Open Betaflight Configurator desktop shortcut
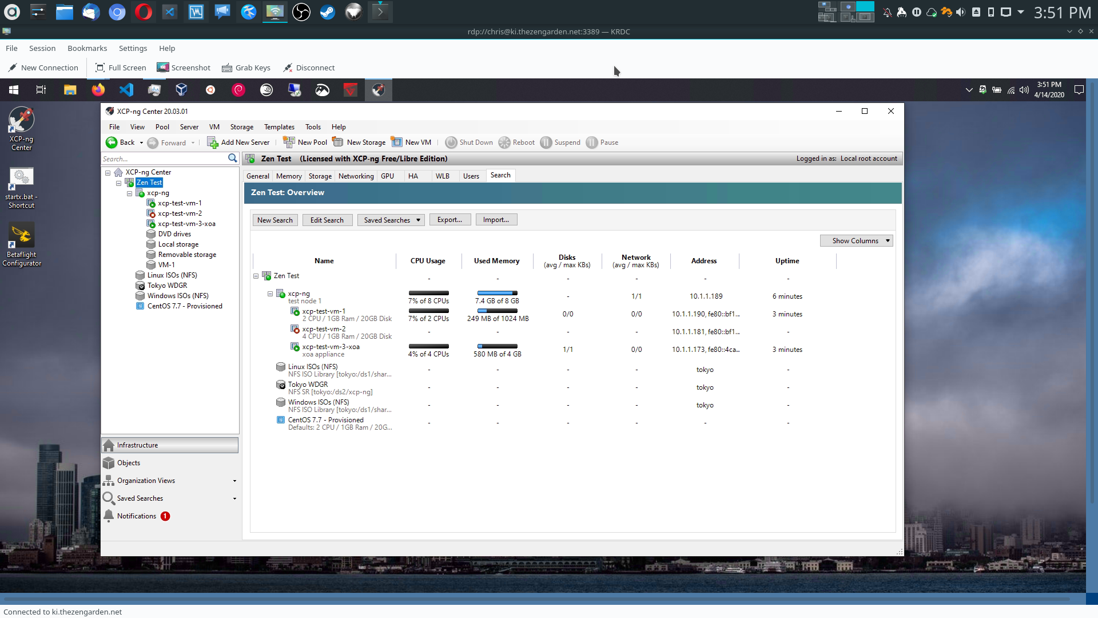The width and height of the screenshot is (1098, 618). pos(21,245)
